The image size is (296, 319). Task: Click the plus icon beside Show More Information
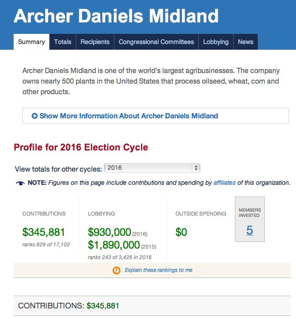click(35, 116)
